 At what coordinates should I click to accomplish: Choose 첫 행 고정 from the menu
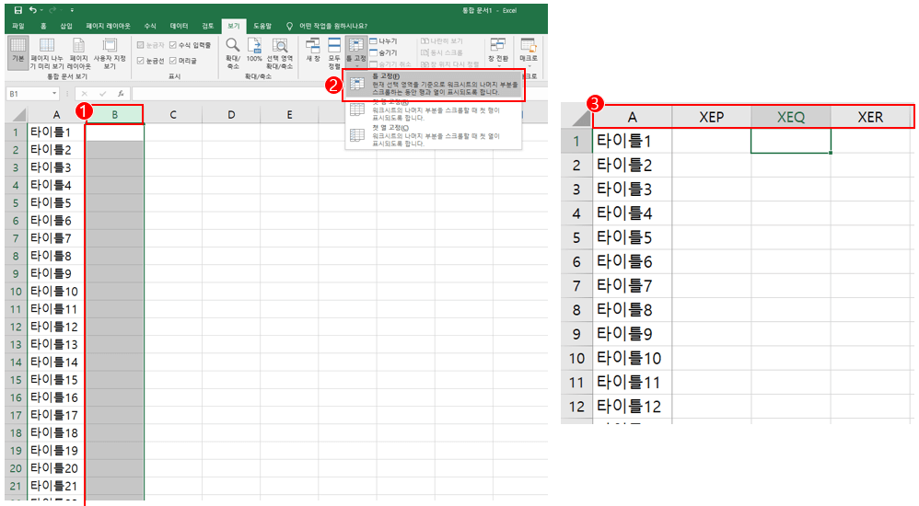(x=434, y=110)
